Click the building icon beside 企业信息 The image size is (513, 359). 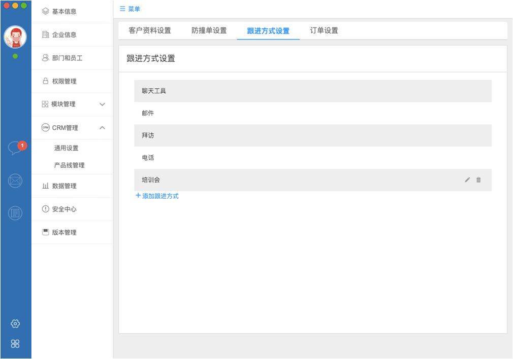coord(46,34)
